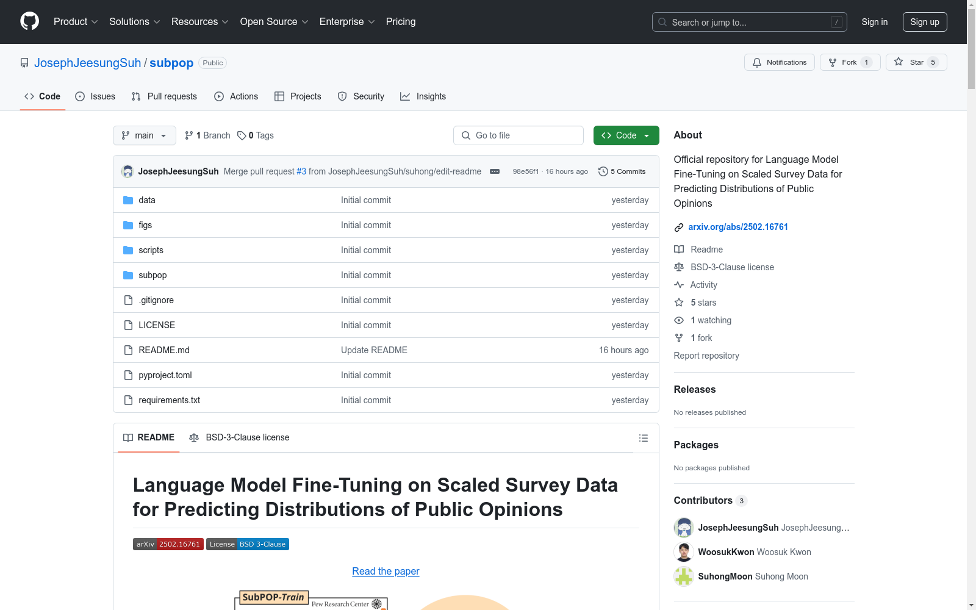
Task: Click the commits history clock icon
Action: click(x=603, y=171)
